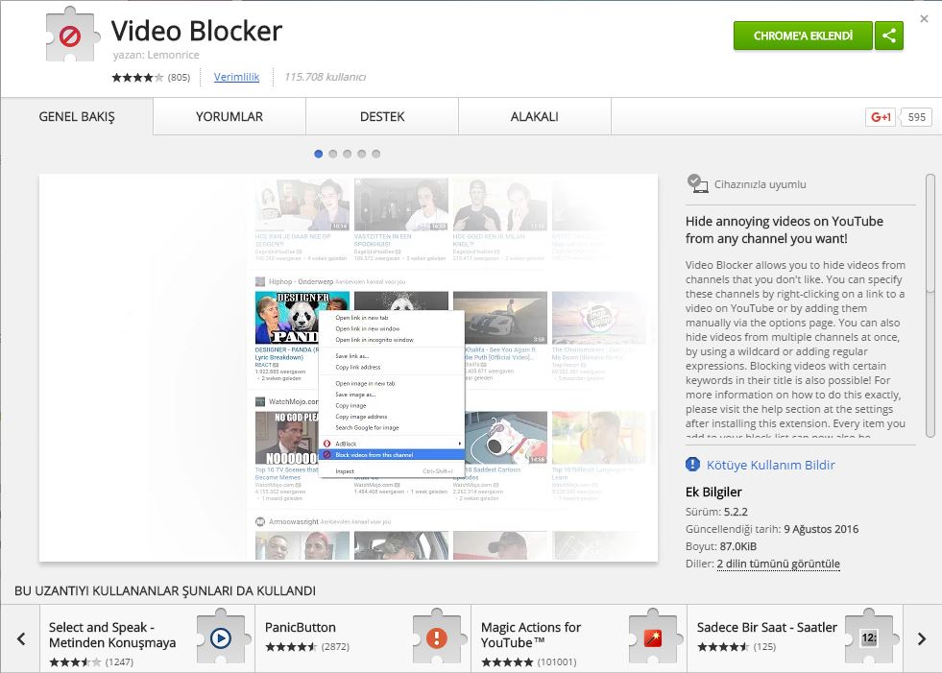Click the main extension screenshot preview

point(349,368)
